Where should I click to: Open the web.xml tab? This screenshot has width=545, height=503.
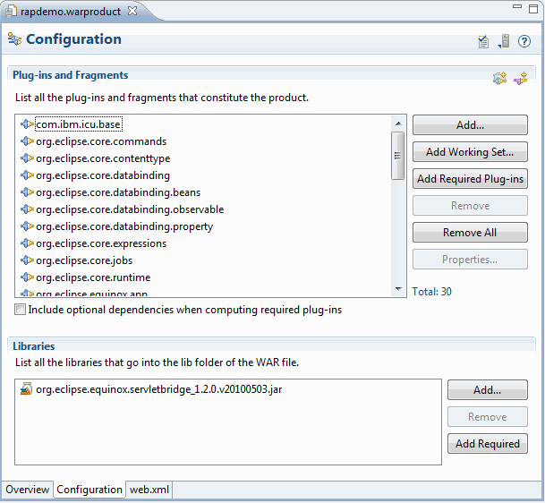click(x=149, y=490)
